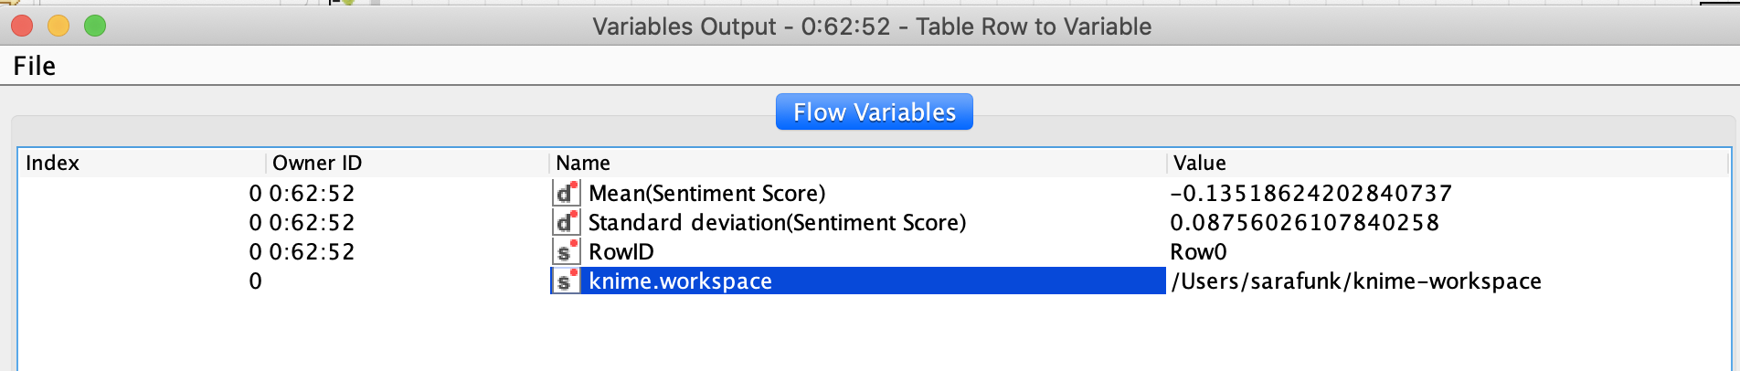Open the File menu
This screenshot has height=371, width=1740.
[x=35, y=66]
